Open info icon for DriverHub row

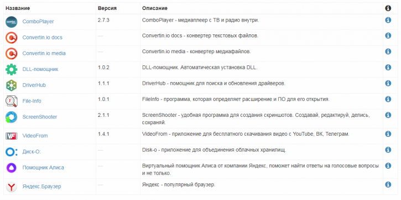point(388,83)
